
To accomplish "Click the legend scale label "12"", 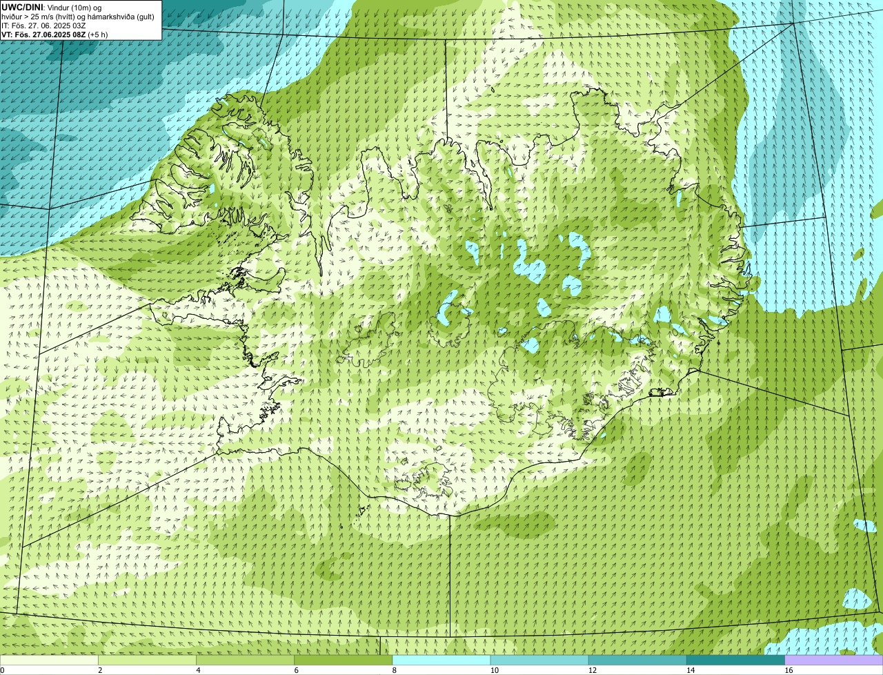I will 592,670.
